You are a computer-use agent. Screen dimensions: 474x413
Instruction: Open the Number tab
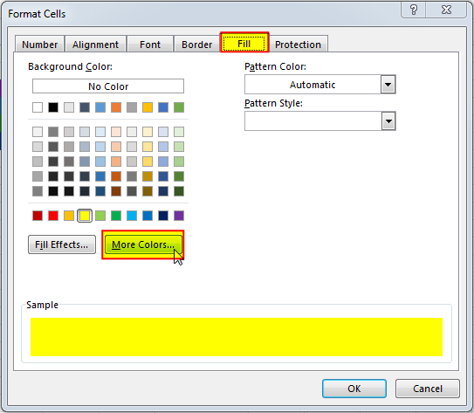(x=39, y=45)
